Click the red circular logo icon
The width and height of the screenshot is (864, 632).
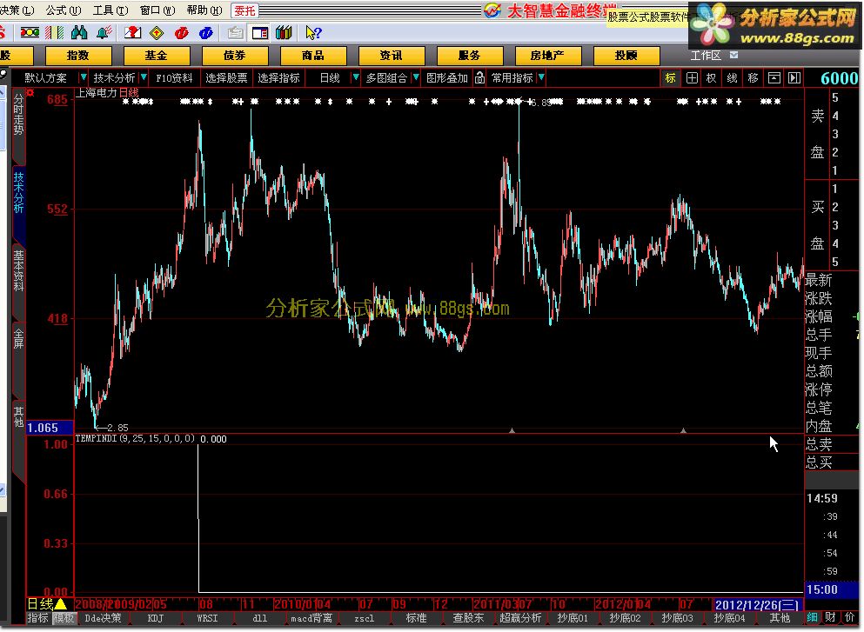click(x=181, y=33)
